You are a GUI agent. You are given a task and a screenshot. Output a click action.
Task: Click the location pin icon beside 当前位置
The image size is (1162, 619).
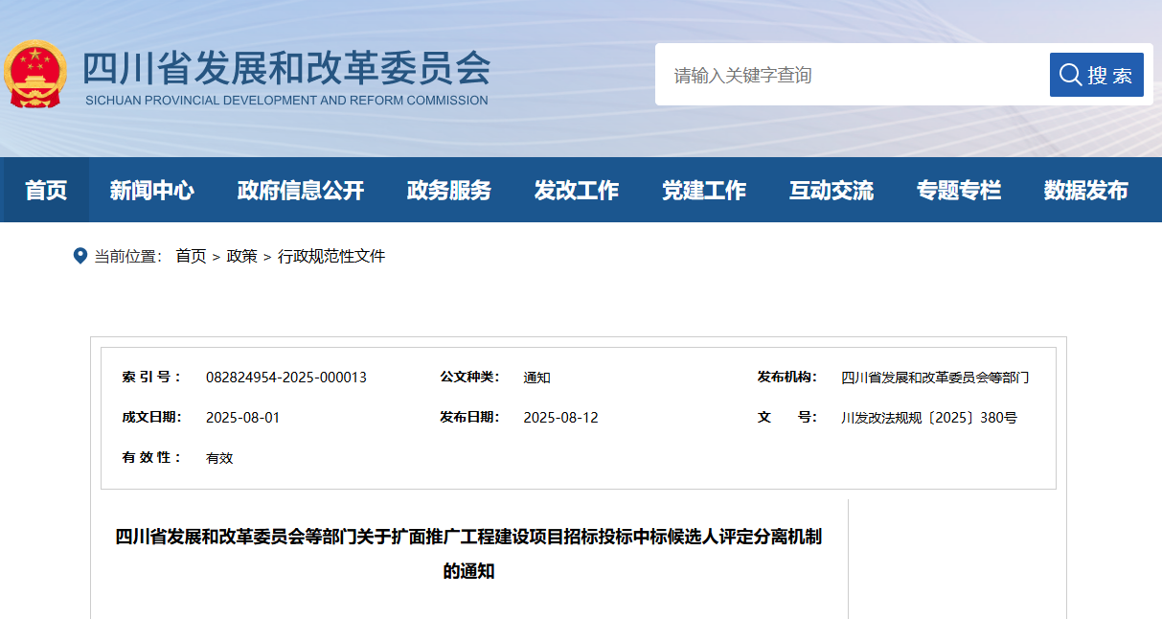pos(81,255)
